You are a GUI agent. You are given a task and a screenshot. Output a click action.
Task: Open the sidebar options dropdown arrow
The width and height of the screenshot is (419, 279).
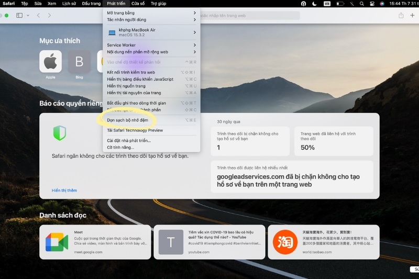(28, 16)
